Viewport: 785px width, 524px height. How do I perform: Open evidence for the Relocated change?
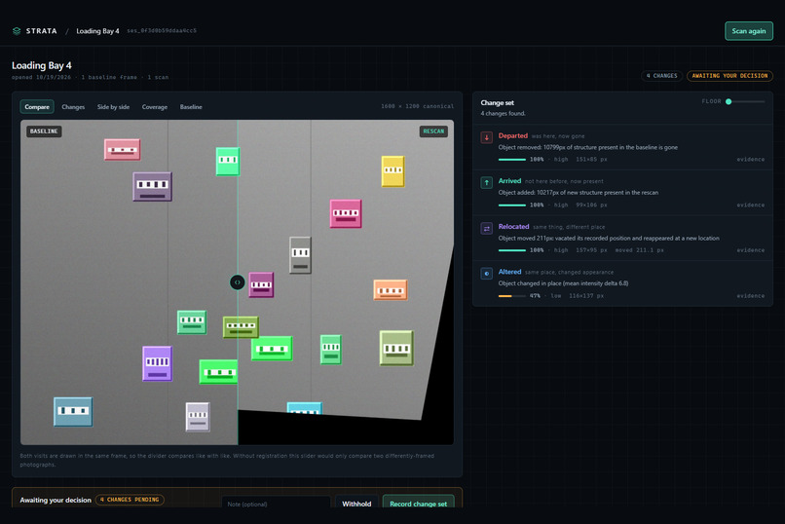750,249
